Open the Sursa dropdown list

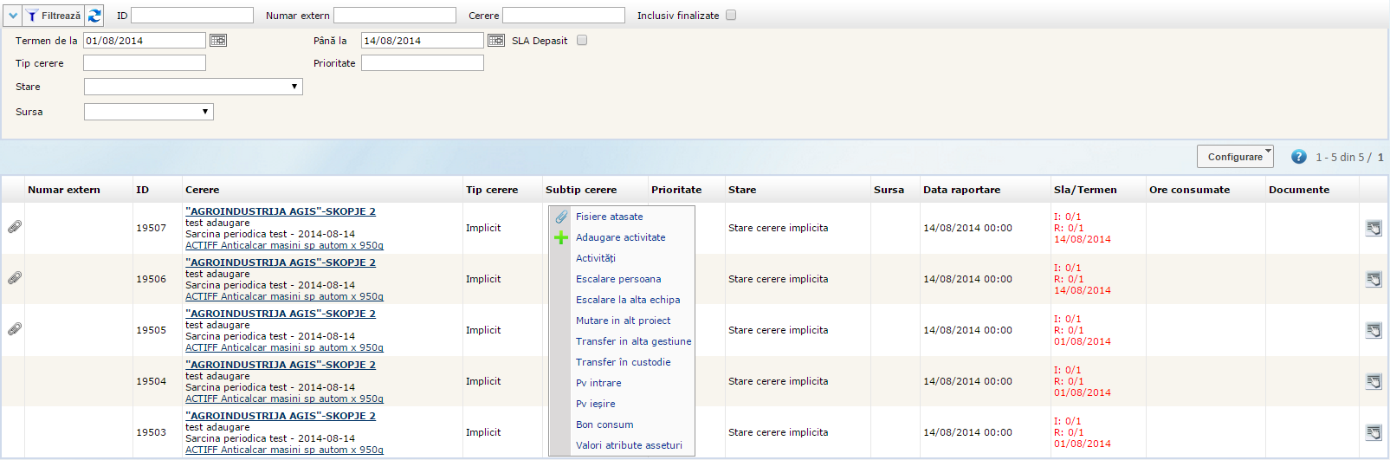148,112
